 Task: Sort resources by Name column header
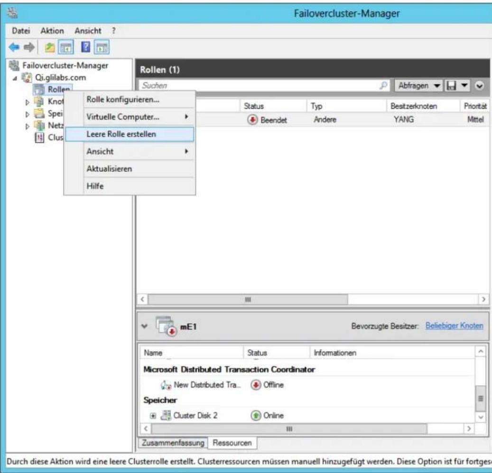[191, 353]
